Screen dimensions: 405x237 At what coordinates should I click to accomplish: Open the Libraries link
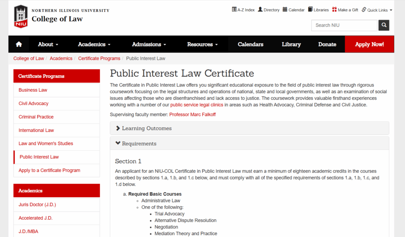(318, 10)
